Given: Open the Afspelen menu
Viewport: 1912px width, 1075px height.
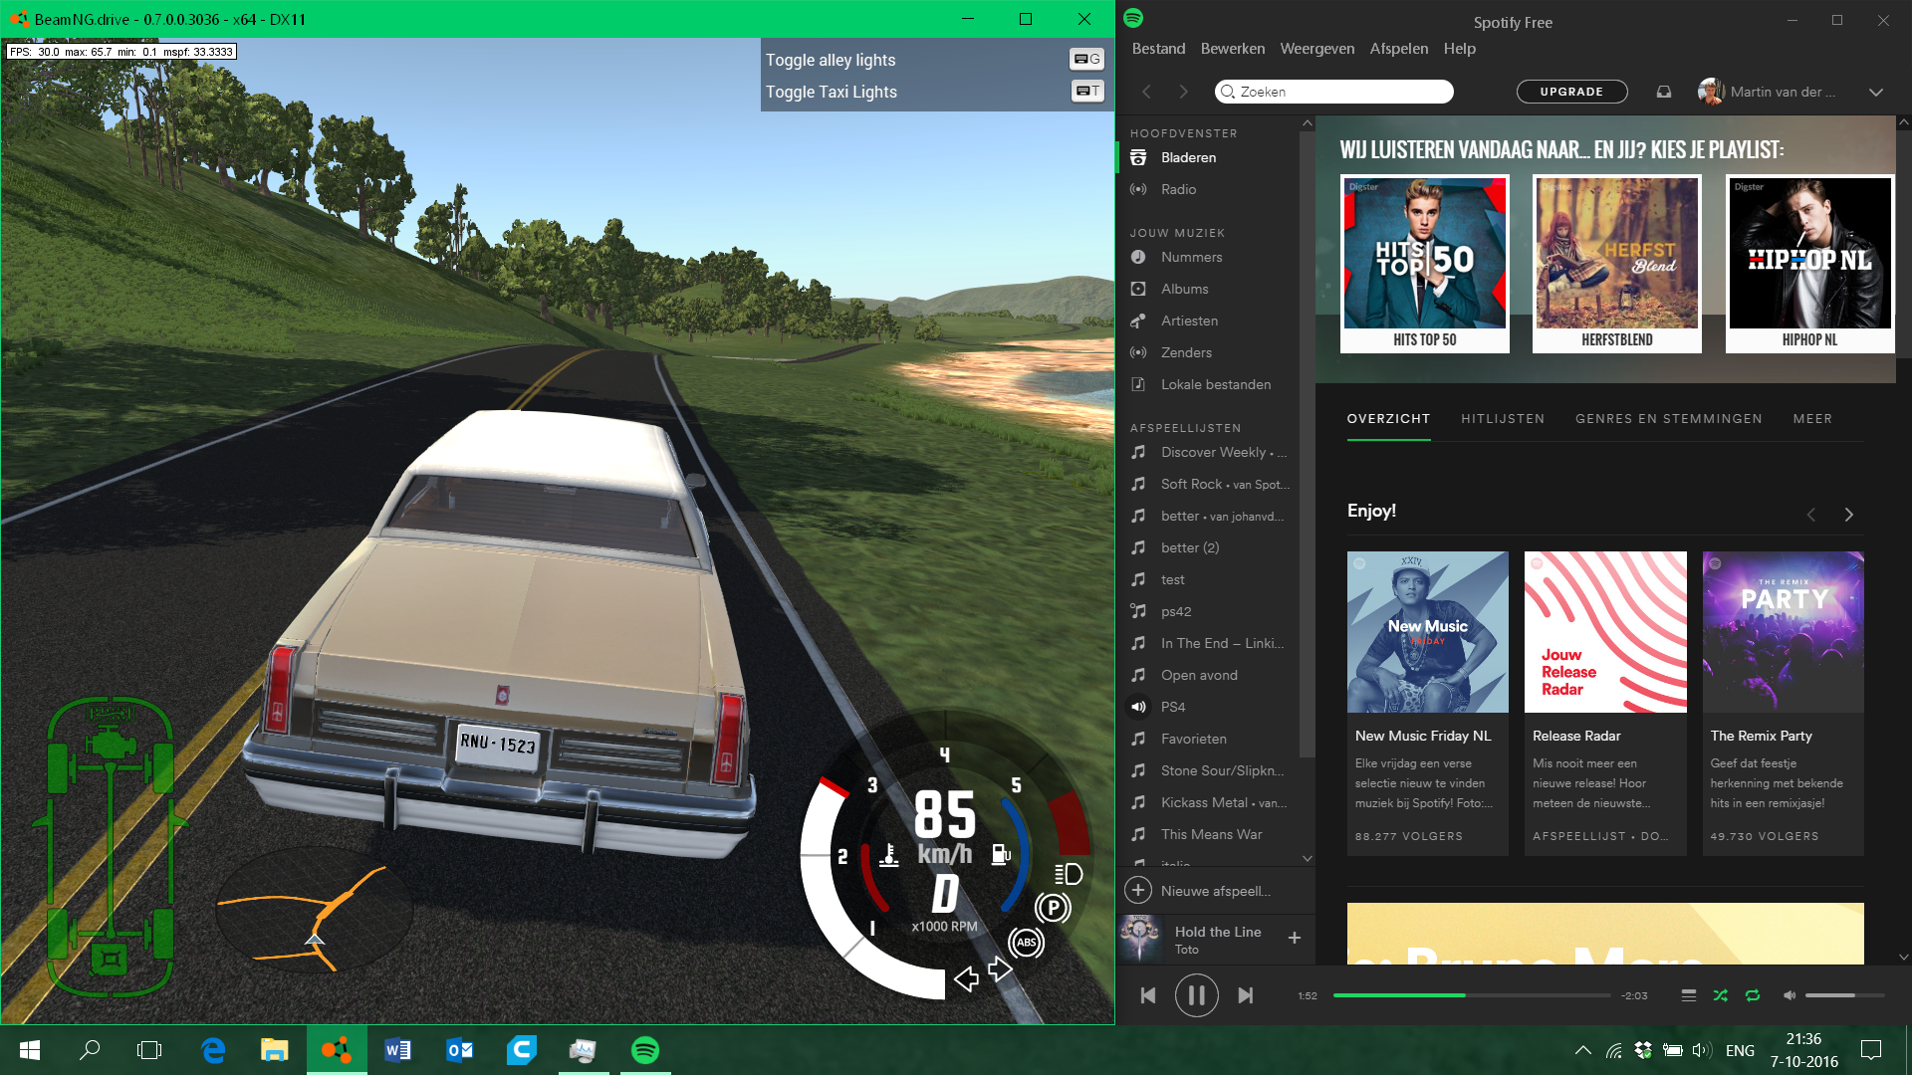Looking at the screenshot, I should (1398, 49).
